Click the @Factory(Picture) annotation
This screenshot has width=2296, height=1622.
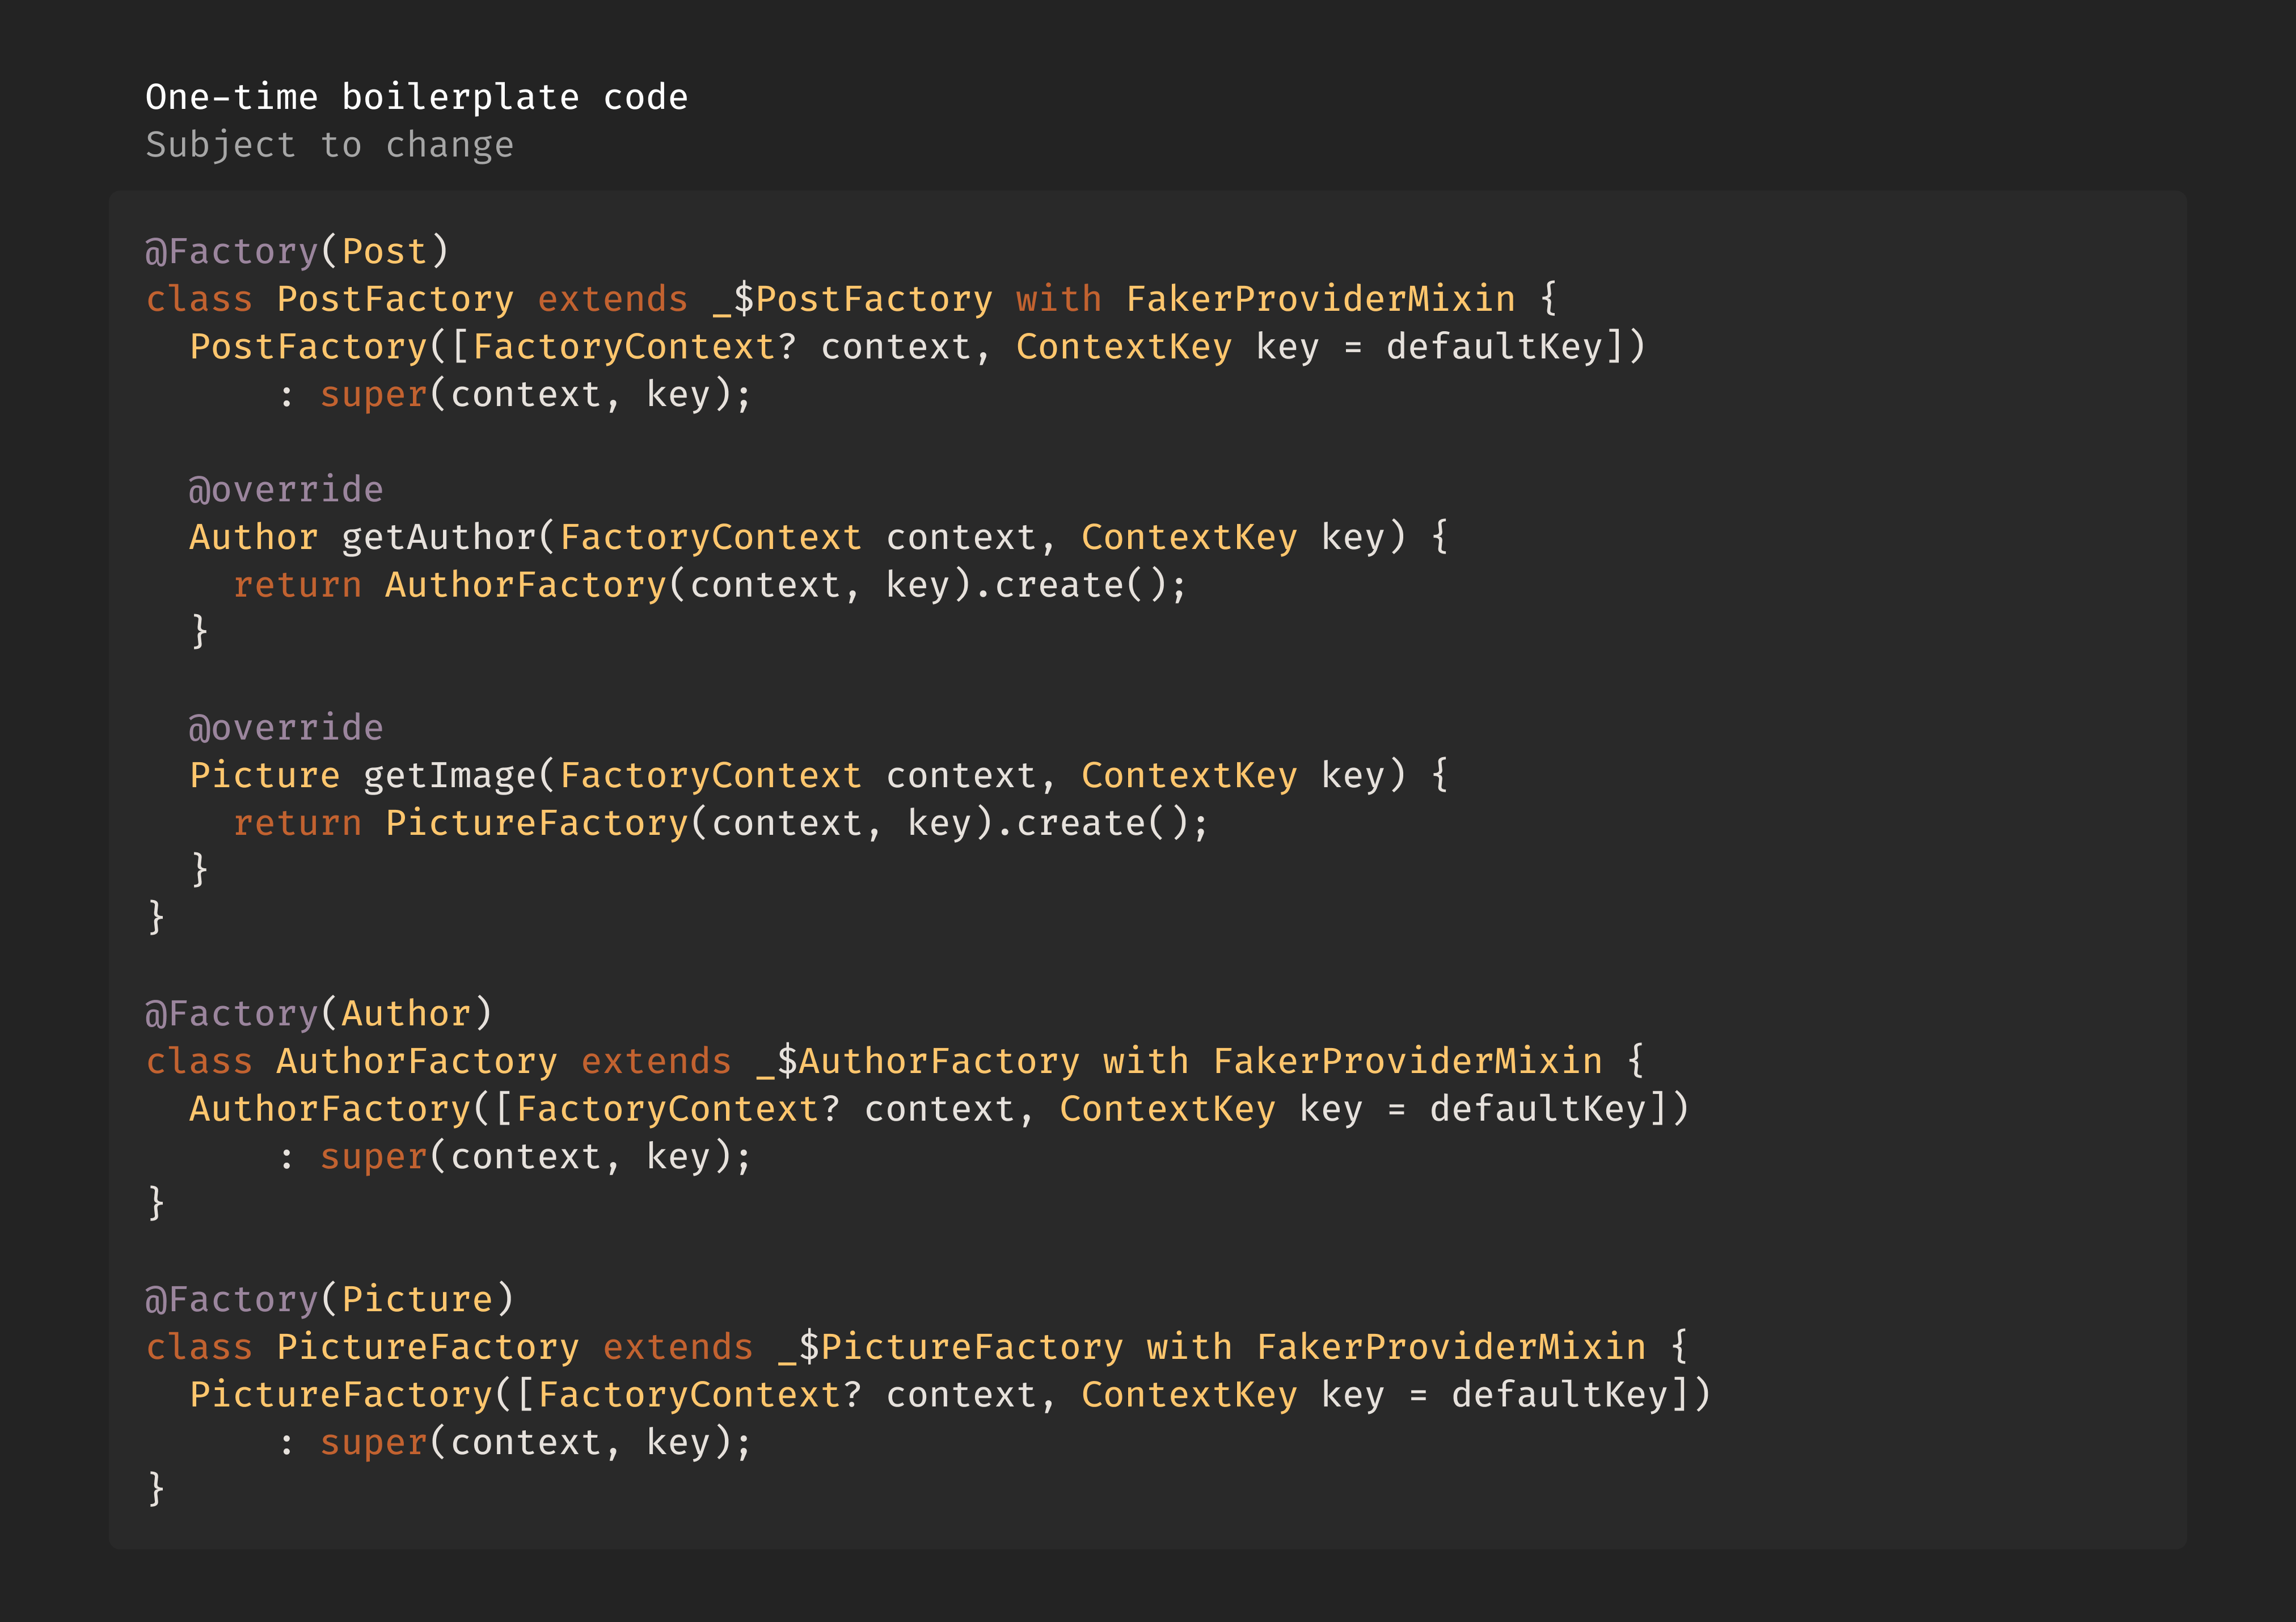click(x=330, y=1299)
